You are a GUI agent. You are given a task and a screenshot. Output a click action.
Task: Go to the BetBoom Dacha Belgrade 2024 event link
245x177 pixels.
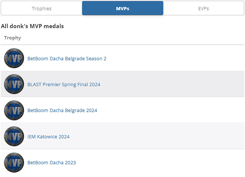62,110
